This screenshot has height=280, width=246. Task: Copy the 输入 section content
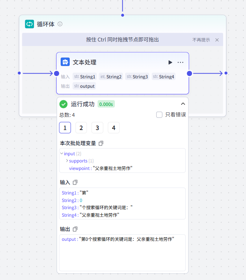pyautogui.click(x=75, y=182)
